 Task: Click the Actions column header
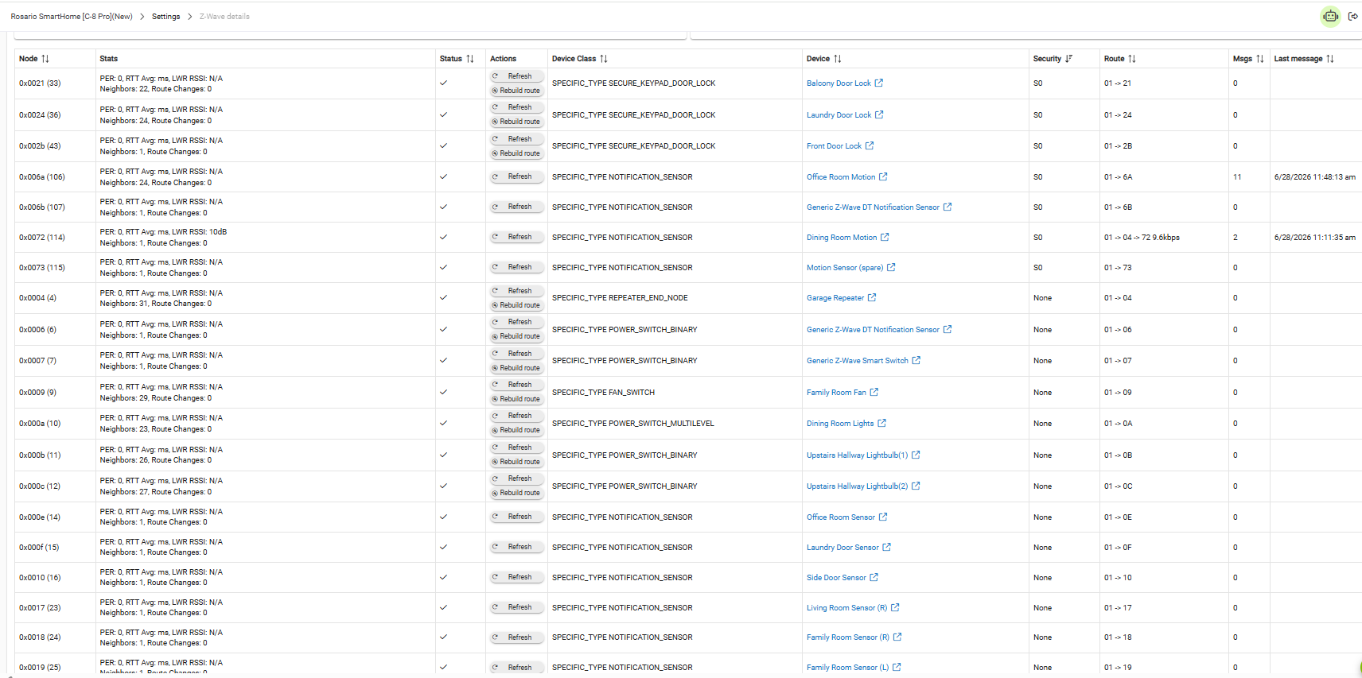point(503,59)
